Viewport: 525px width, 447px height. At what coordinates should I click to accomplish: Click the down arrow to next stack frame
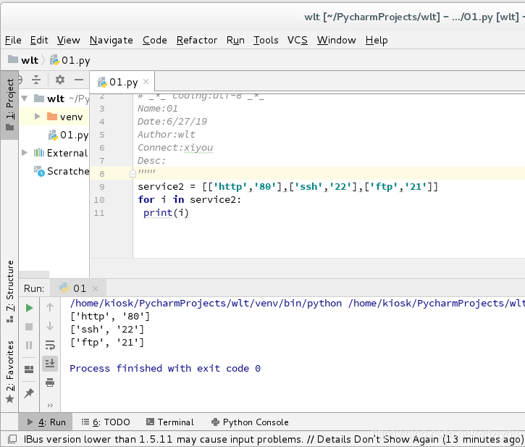click(50, 326)
